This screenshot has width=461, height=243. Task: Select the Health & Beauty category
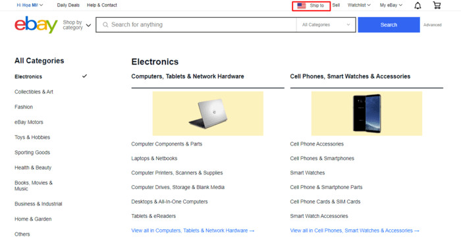click(33, 167)
